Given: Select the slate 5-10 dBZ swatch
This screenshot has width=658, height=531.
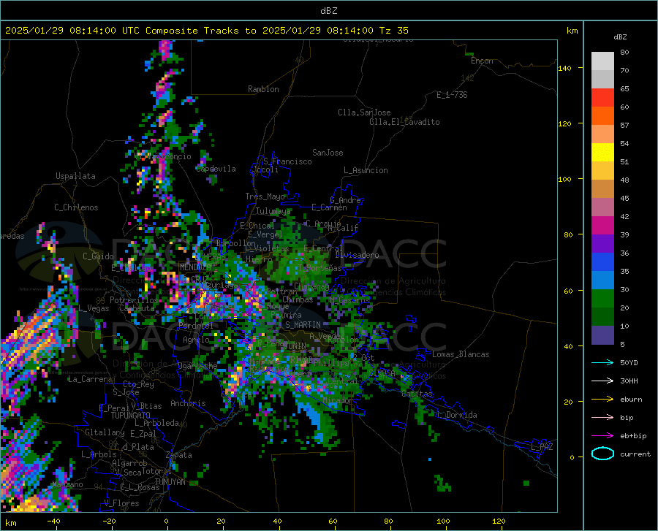Looking at the screenshot, I should point(602,335).
